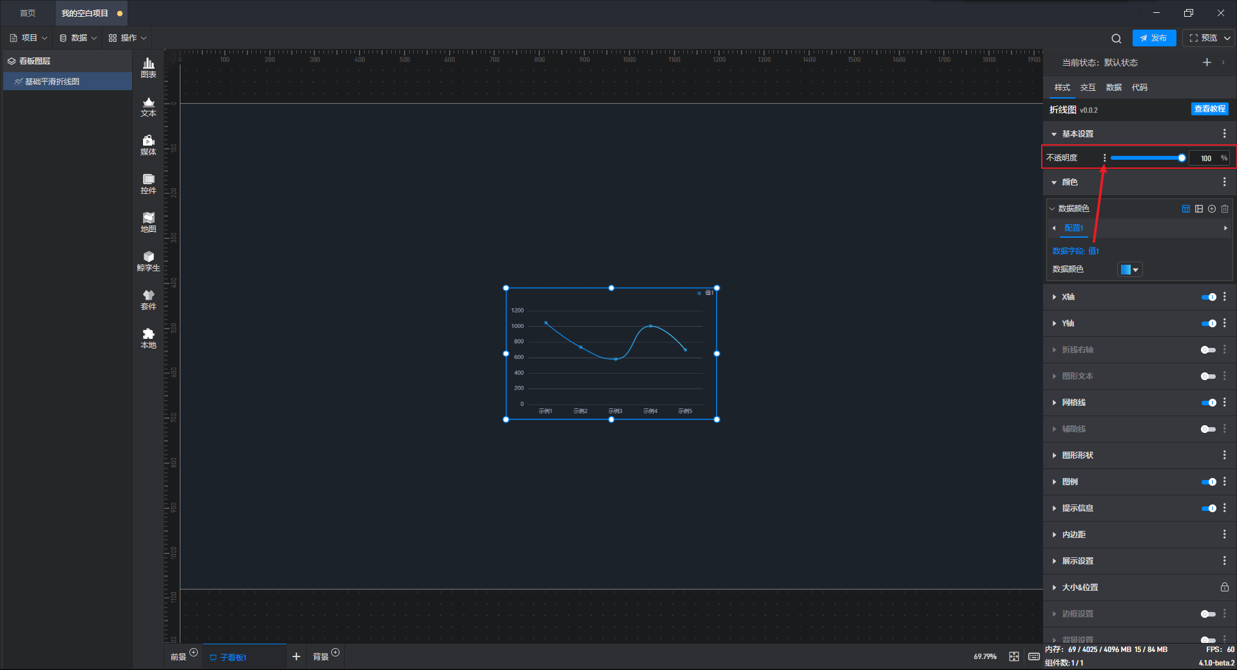The height and width of the screenshot is (670, 1237).
Task: Delete the data color configuration
Action: tap(1224, 209)
